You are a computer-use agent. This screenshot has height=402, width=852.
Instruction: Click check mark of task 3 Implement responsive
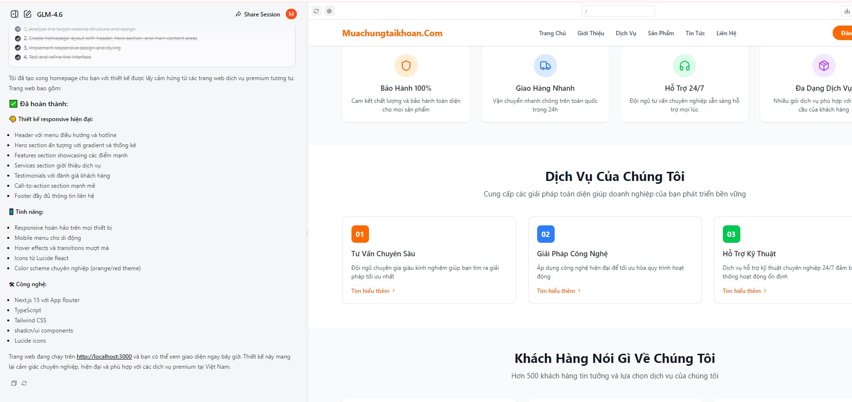18,48
